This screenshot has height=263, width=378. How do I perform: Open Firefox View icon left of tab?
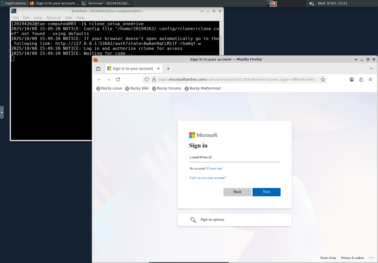point(98,69)
